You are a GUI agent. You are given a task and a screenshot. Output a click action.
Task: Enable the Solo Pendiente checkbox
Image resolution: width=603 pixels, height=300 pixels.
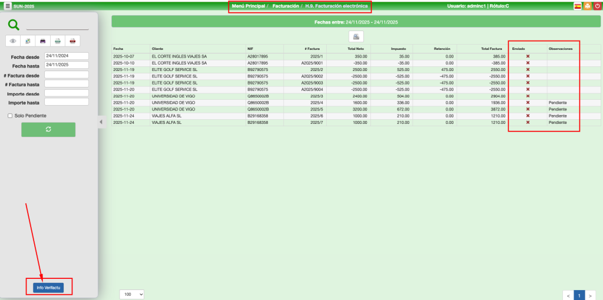[x=10, y=116]
